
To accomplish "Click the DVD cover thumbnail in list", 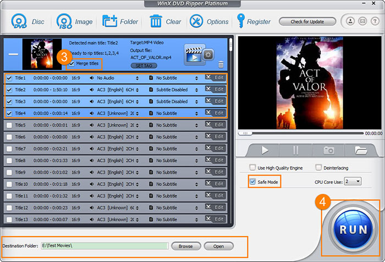I will click(x=42, y=54).
